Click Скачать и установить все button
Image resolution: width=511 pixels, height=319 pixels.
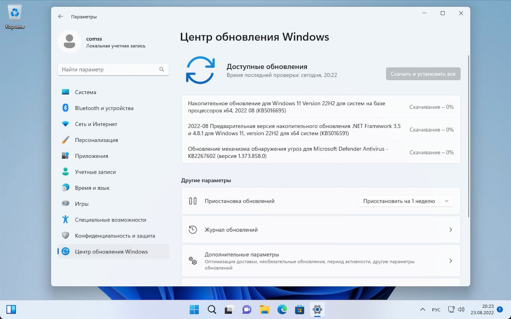pyautogui.click(x=423, y=74)
